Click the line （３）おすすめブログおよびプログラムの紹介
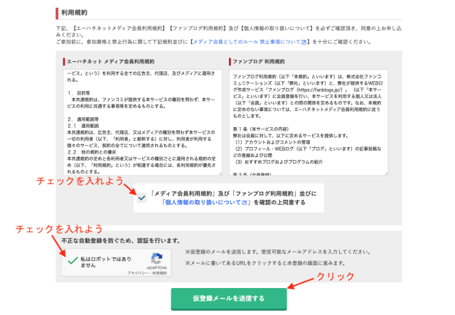455x315 pixels. click(278, 161)
